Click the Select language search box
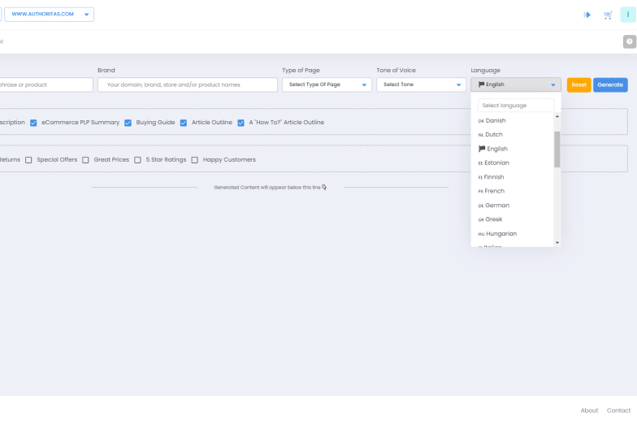This screenshot has width=637, height=425. pos(515,106)
